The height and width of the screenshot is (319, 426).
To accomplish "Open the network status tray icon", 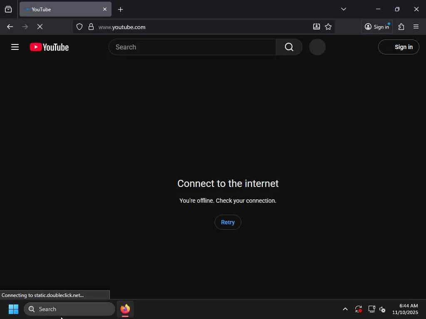I will 372,309.
